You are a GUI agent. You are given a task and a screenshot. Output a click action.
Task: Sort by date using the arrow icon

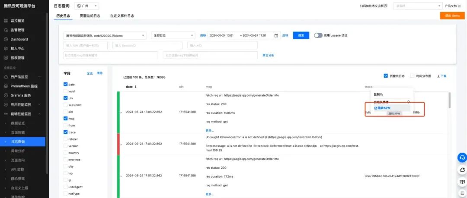coord(135,87)
